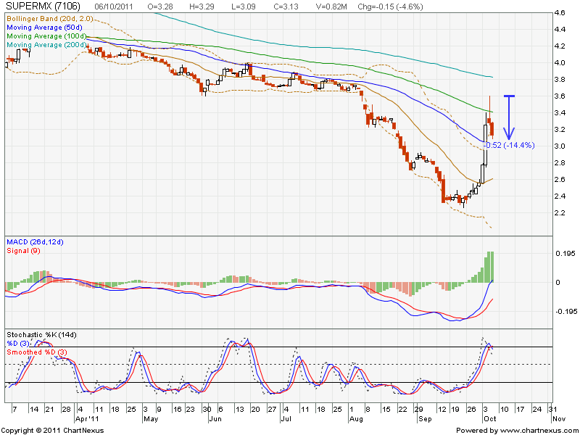
Task: Click the 2.2 price axis label
Action: (x=560, y=212)
